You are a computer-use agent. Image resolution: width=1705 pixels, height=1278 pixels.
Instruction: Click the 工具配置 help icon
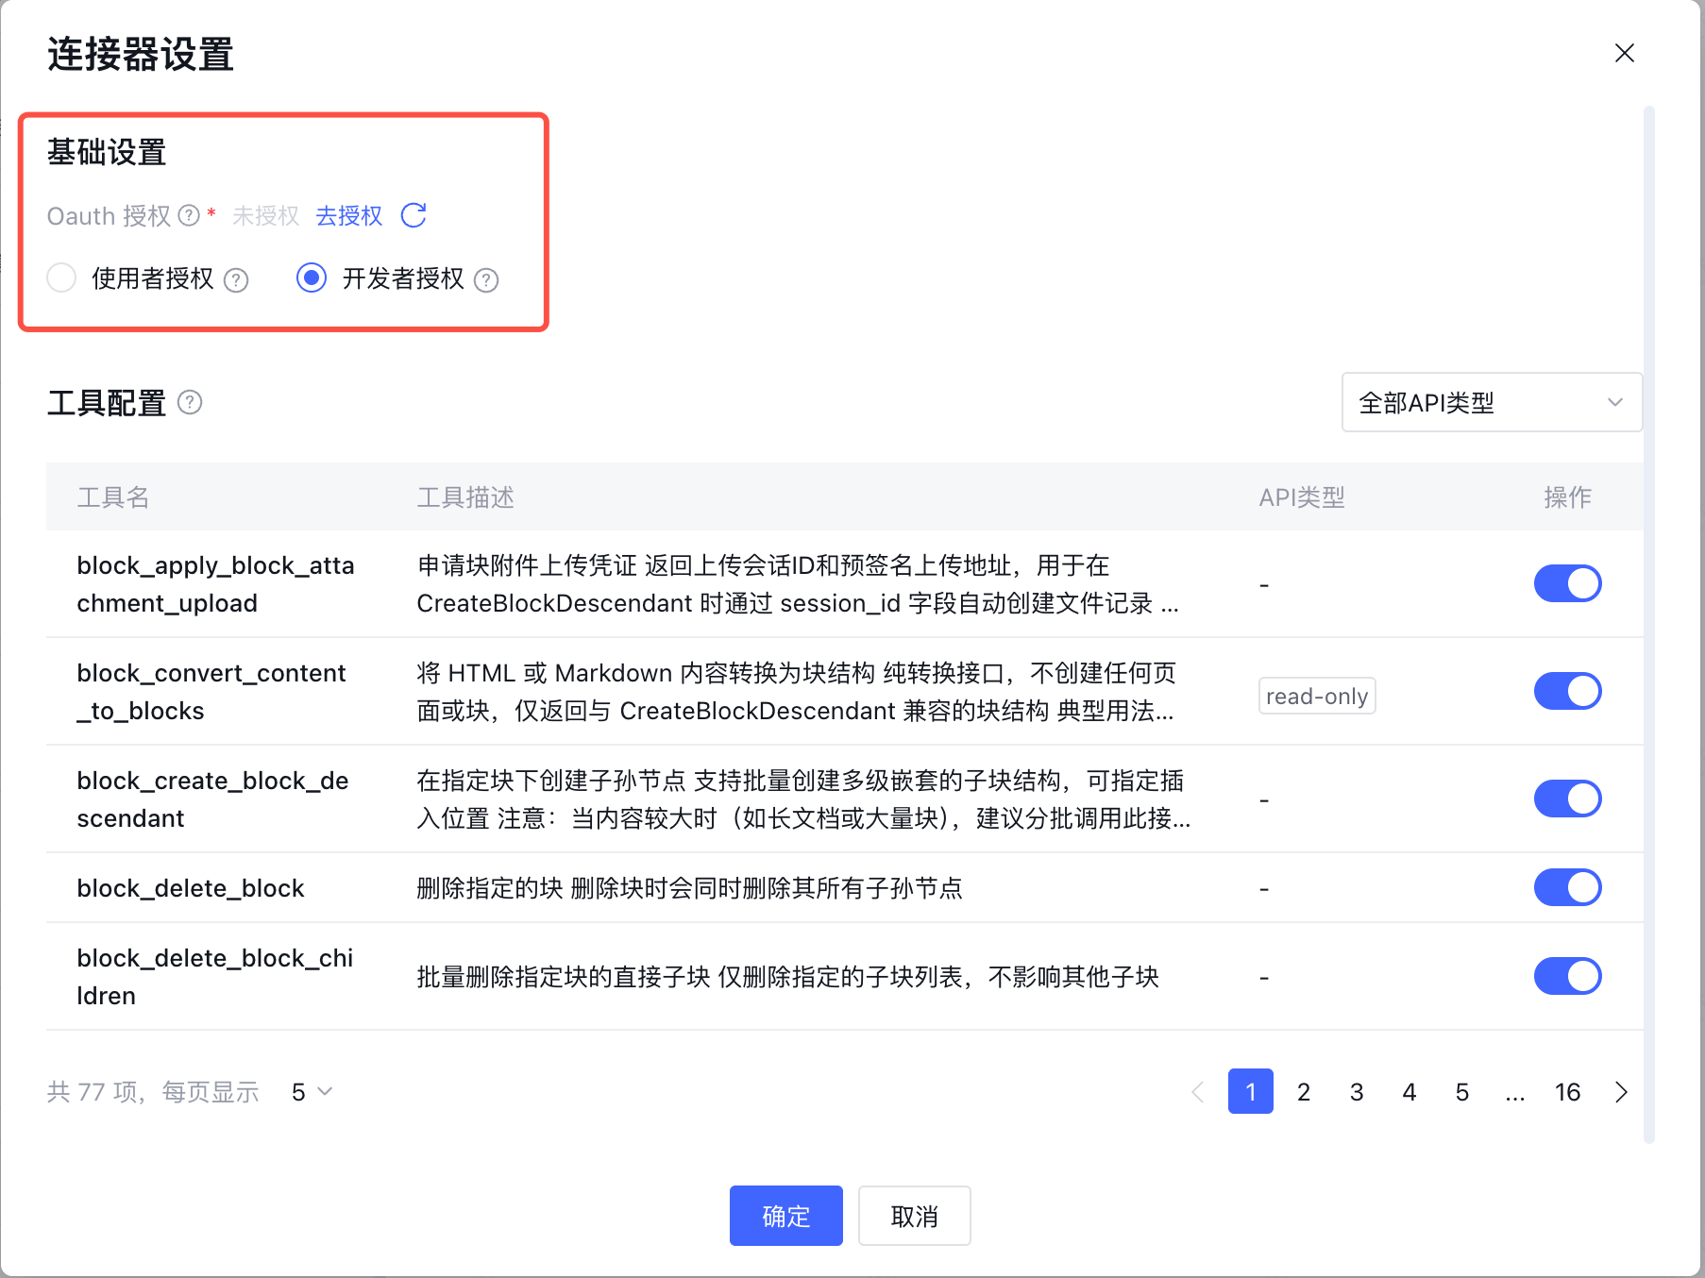point(190,403)
